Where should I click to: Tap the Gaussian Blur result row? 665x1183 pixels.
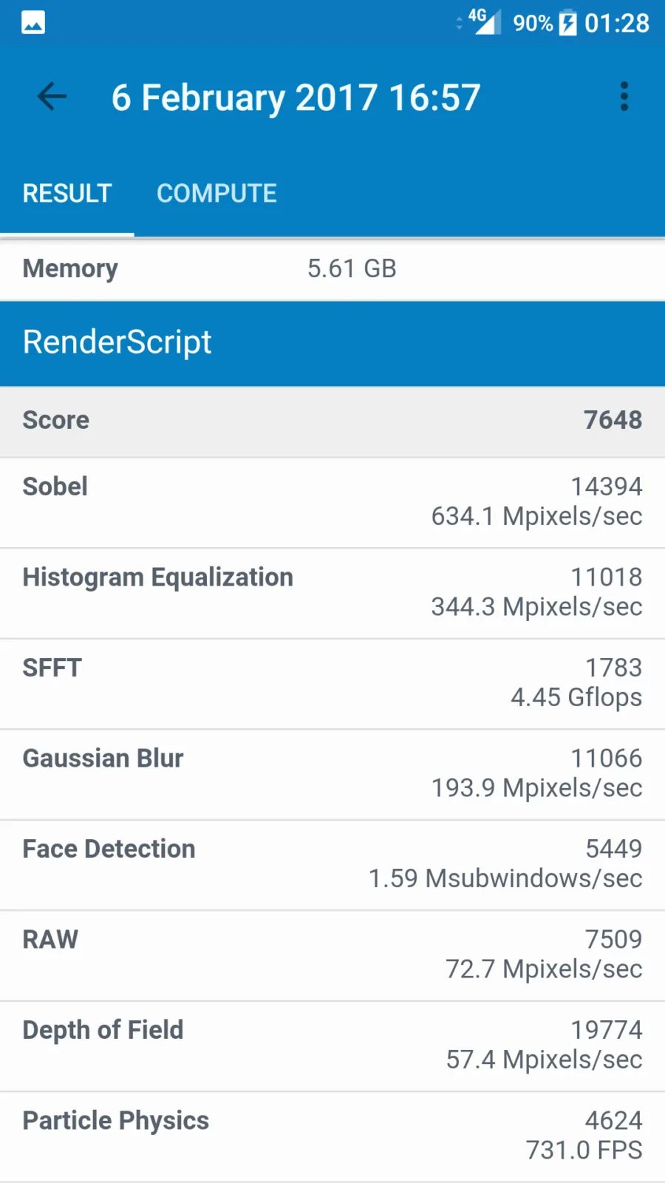pos(332,774)
